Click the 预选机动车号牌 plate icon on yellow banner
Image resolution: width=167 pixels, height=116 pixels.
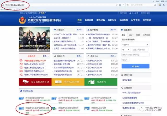coord(58,82)
